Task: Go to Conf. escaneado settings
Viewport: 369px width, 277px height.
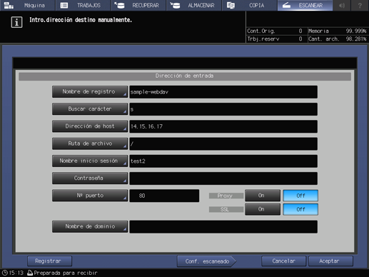Action: [x=207, y=261]
